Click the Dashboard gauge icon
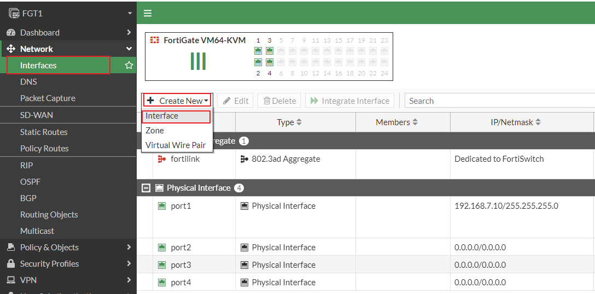Viewport: 595px width, 294px height. (x=11, y=33)
